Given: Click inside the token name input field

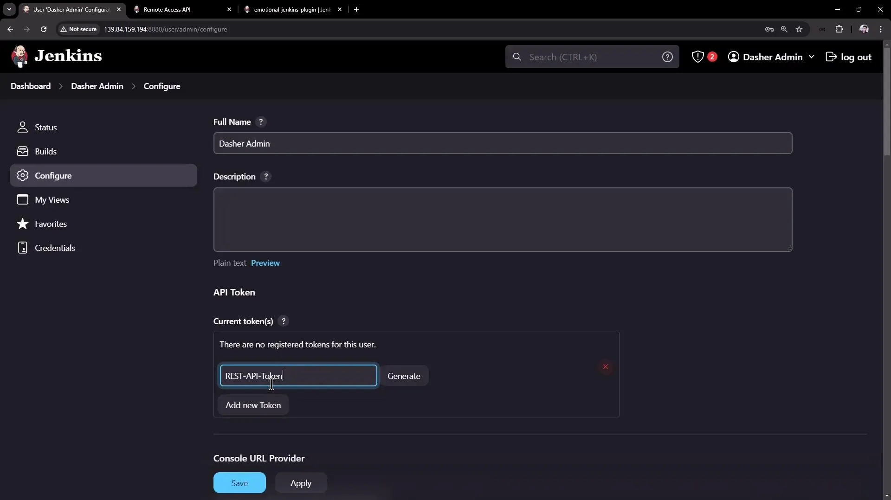Looking at the screenshot, I should click(297, 376).
